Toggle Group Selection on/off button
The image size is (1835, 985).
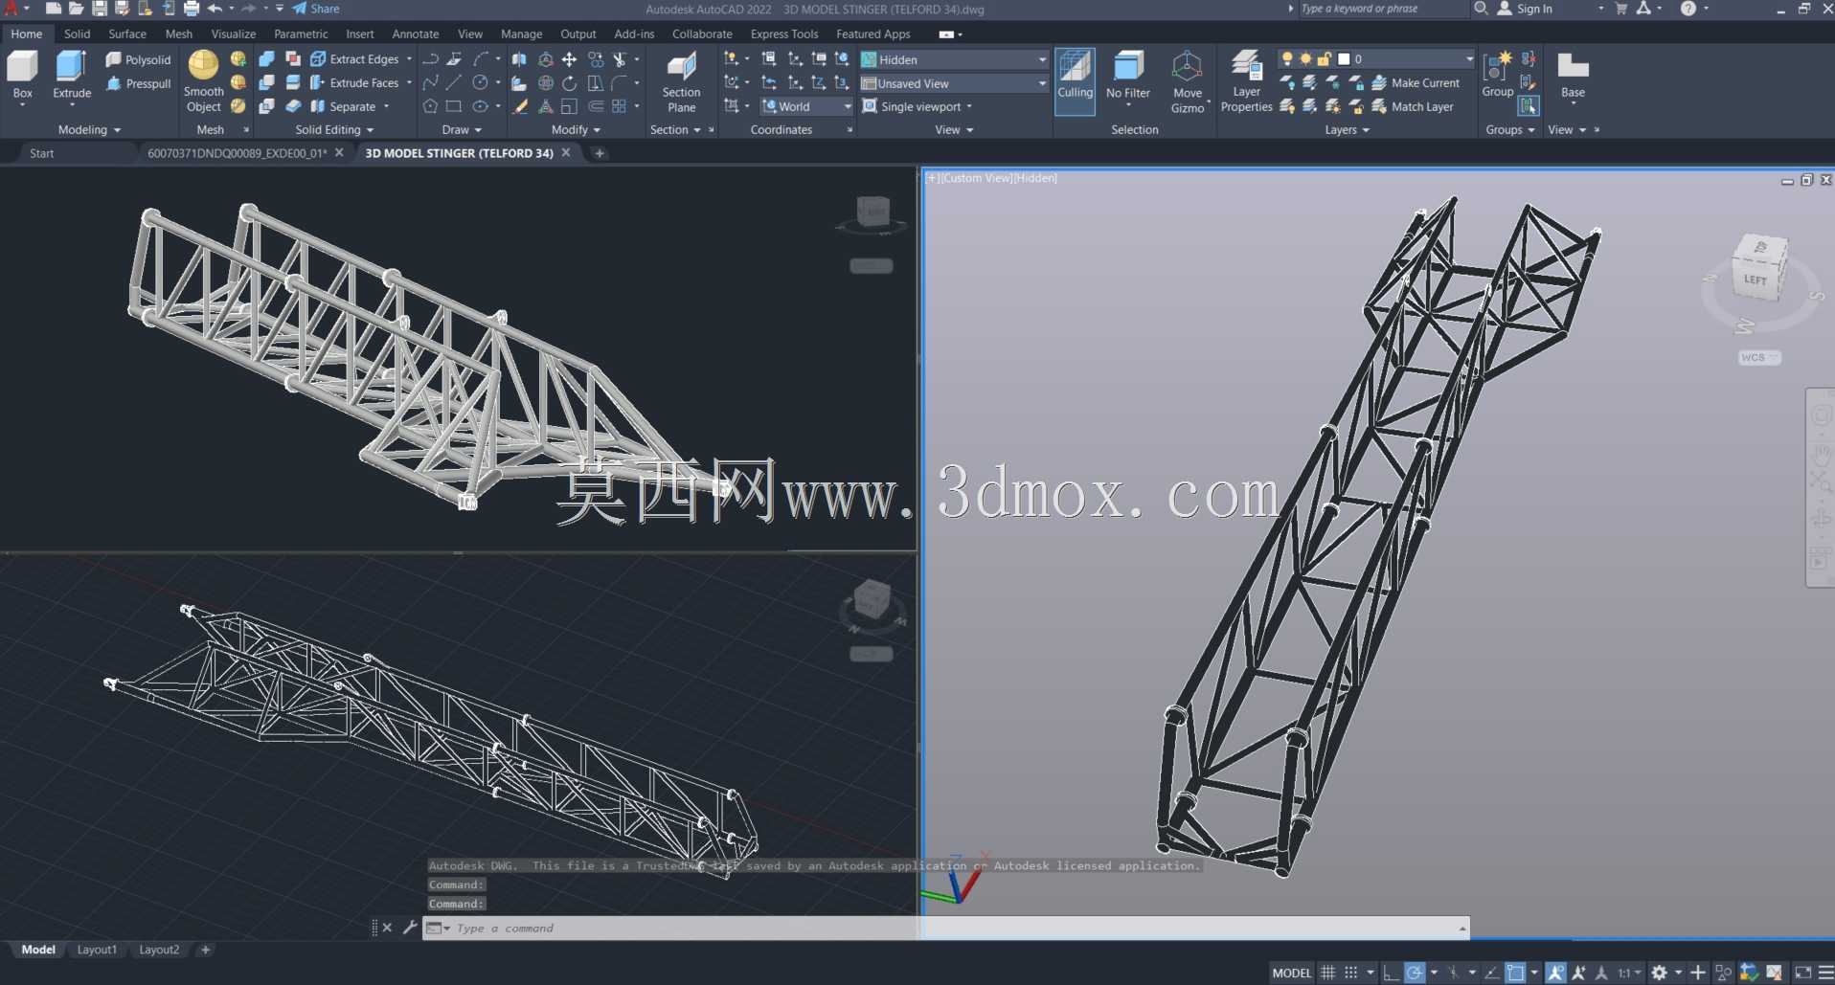coord(1529,106)
